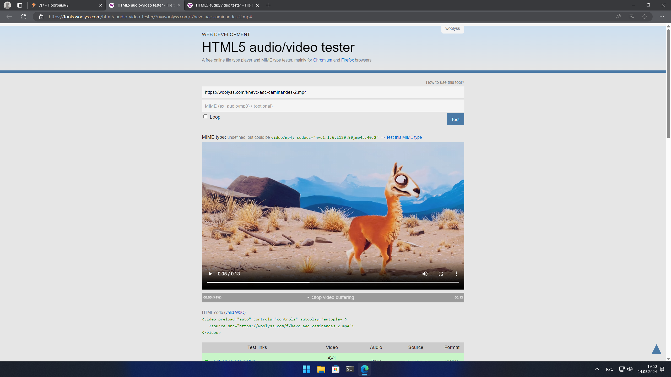
Task: Open How to use this tool link
Action: (445, 82)
